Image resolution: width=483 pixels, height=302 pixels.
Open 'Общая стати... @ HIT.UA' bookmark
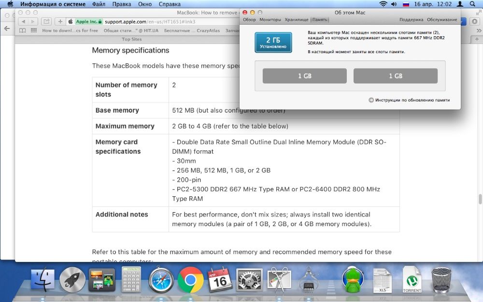131,30
